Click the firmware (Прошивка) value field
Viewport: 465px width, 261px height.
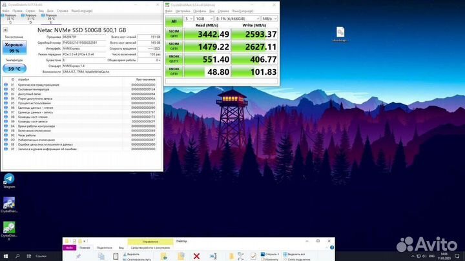click(84, 37)
